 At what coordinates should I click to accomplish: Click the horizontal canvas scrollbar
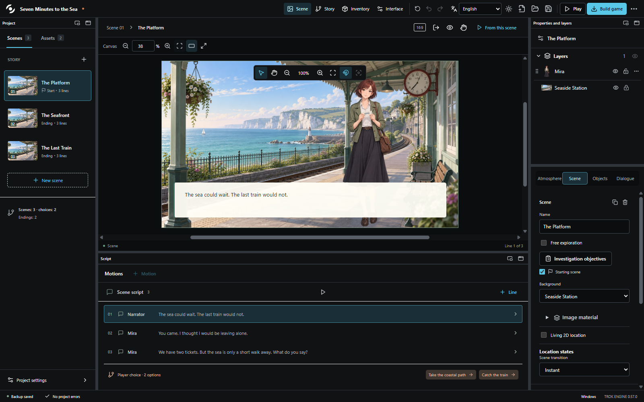point(310,237)
